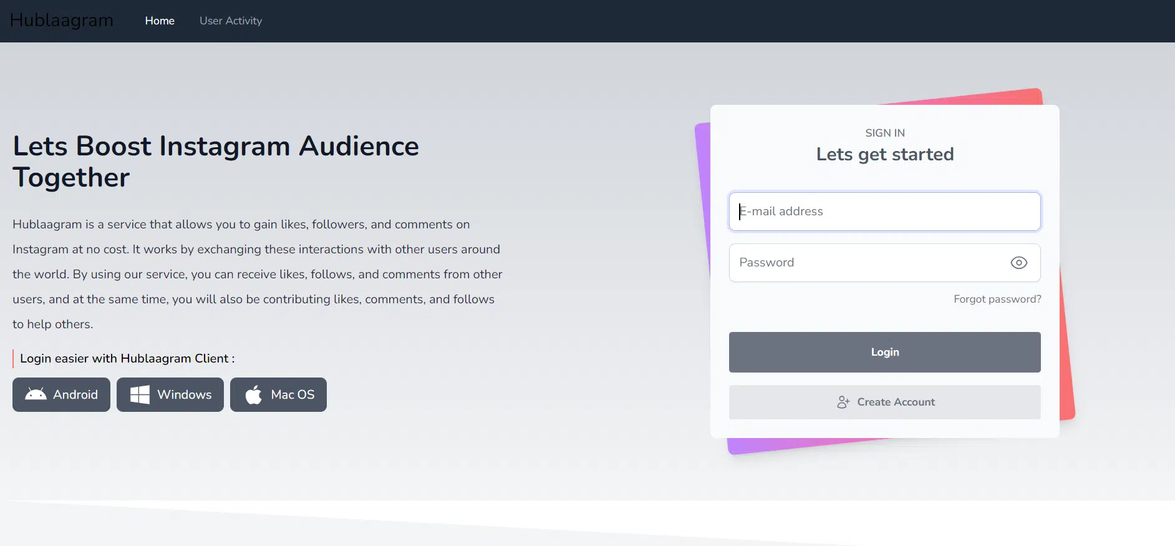Click the Hublaagram logo
The image size is (1175, 546).
coord(62,21)
